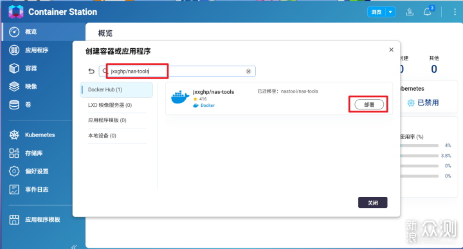
Task: Open background tasks stack icon
Action: pos(410,12)
